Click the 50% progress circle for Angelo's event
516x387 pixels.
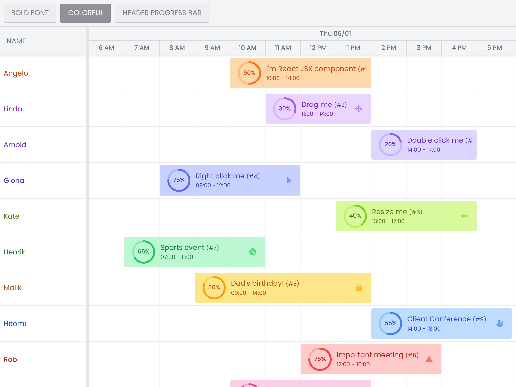point(249,73)
